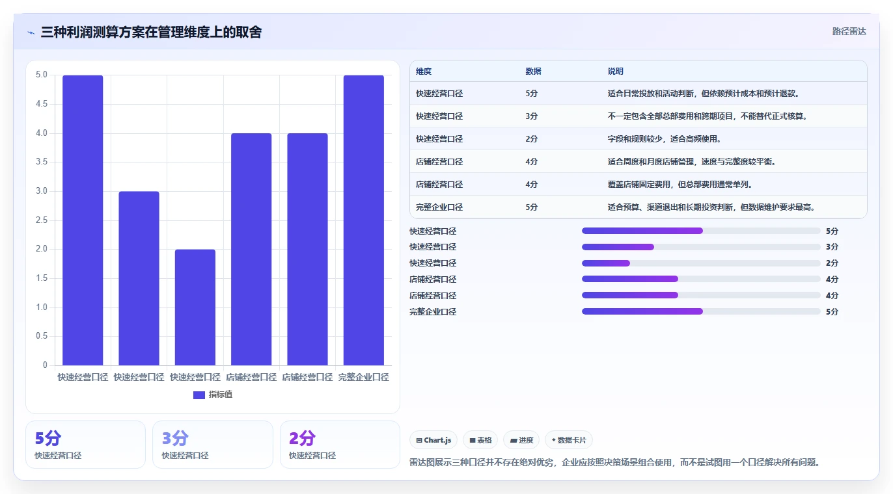Select the 进度 chip
Viewport: 893px width, 494px height.
pyautogui.click(x=521, y=440)
